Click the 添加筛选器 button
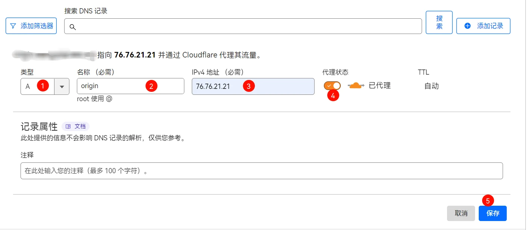The width and height of the screenshot is (531, 230). pyautogui.click(x=31, y=26)
